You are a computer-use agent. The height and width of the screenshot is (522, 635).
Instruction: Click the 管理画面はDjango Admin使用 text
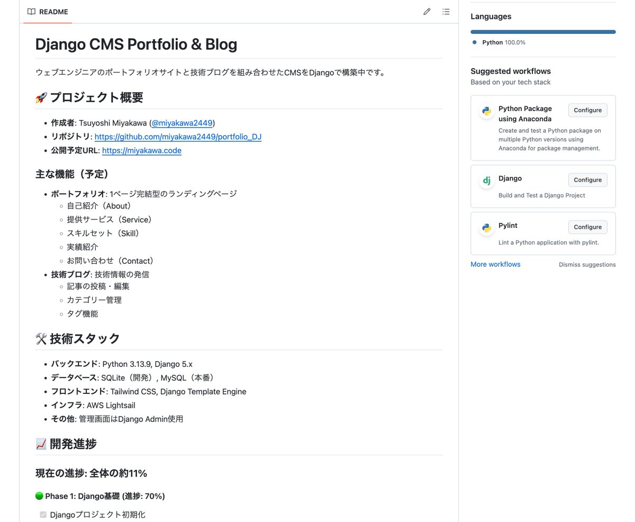[131, 419]
